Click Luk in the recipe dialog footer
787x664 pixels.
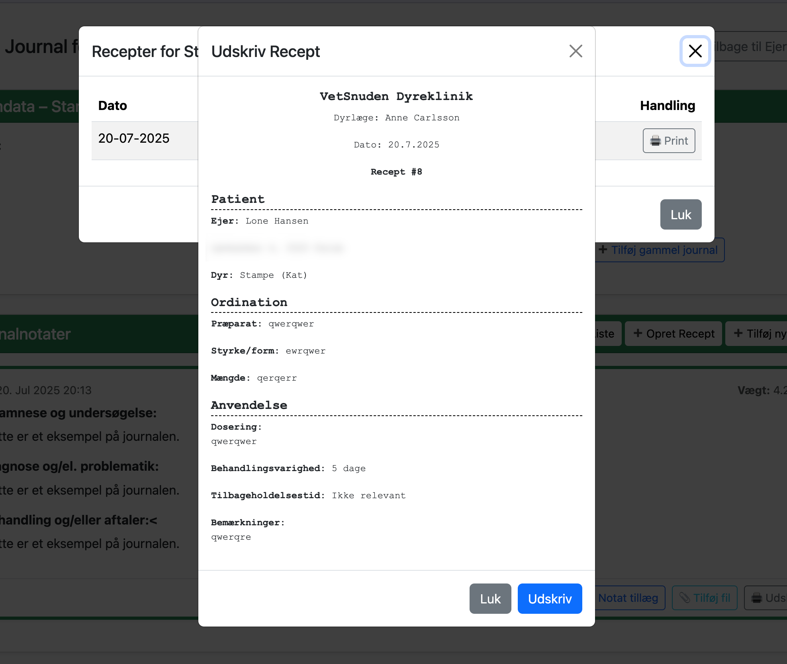click(x=490, y=598)
